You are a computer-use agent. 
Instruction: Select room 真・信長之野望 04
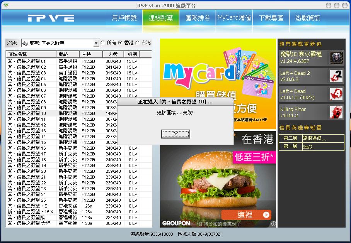(79, 79)
